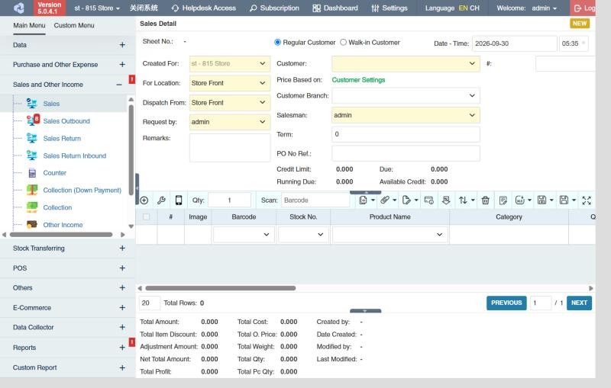Open the Dispatch From dropdown

click(x=230, y=103)
